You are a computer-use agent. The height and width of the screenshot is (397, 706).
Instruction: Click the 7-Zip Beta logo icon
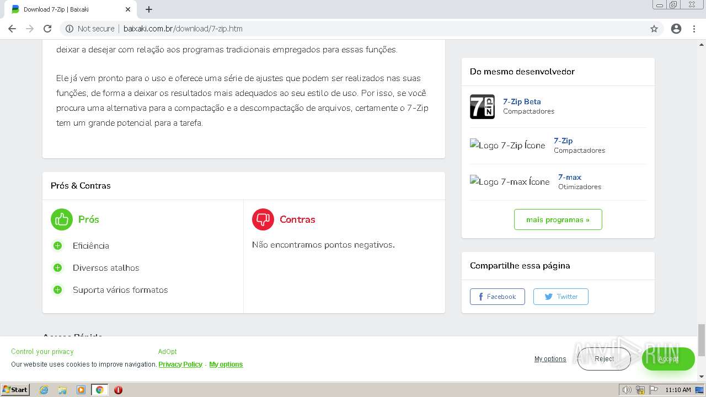point(482,106)
